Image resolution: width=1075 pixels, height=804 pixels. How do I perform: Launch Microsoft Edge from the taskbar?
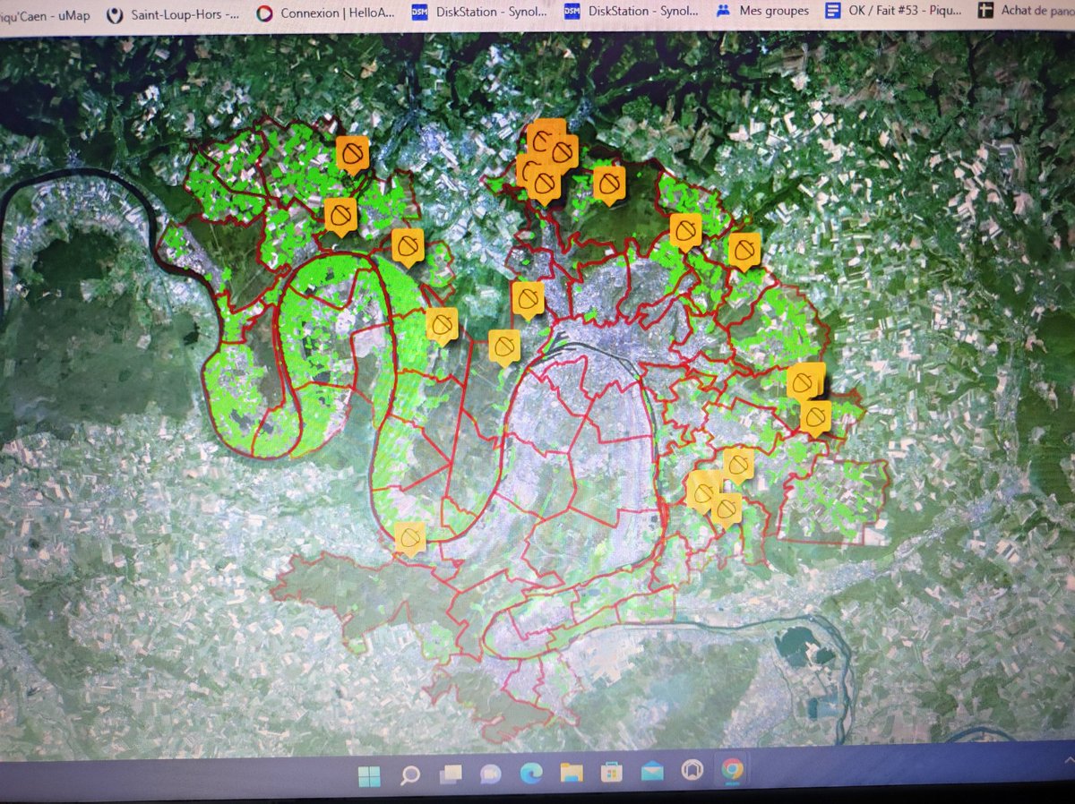point(531,774)
